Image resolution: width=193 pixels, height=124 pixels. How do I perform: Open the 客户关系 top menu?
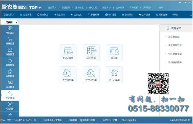pyautogui.click(x=134, y=7)
